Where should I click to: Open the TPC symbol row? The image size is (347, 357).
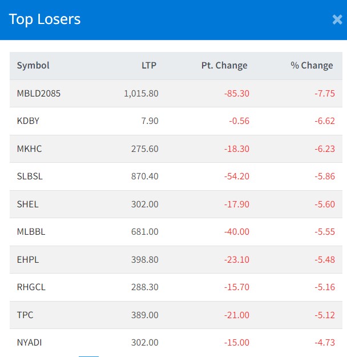(25, 315)
